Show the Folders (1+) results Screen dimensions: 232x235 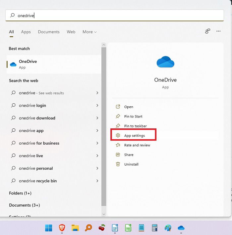coord(20,193)
